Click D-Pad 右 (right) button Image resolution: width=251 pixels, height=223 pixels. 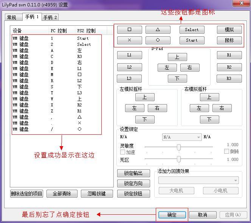(190, 68)
